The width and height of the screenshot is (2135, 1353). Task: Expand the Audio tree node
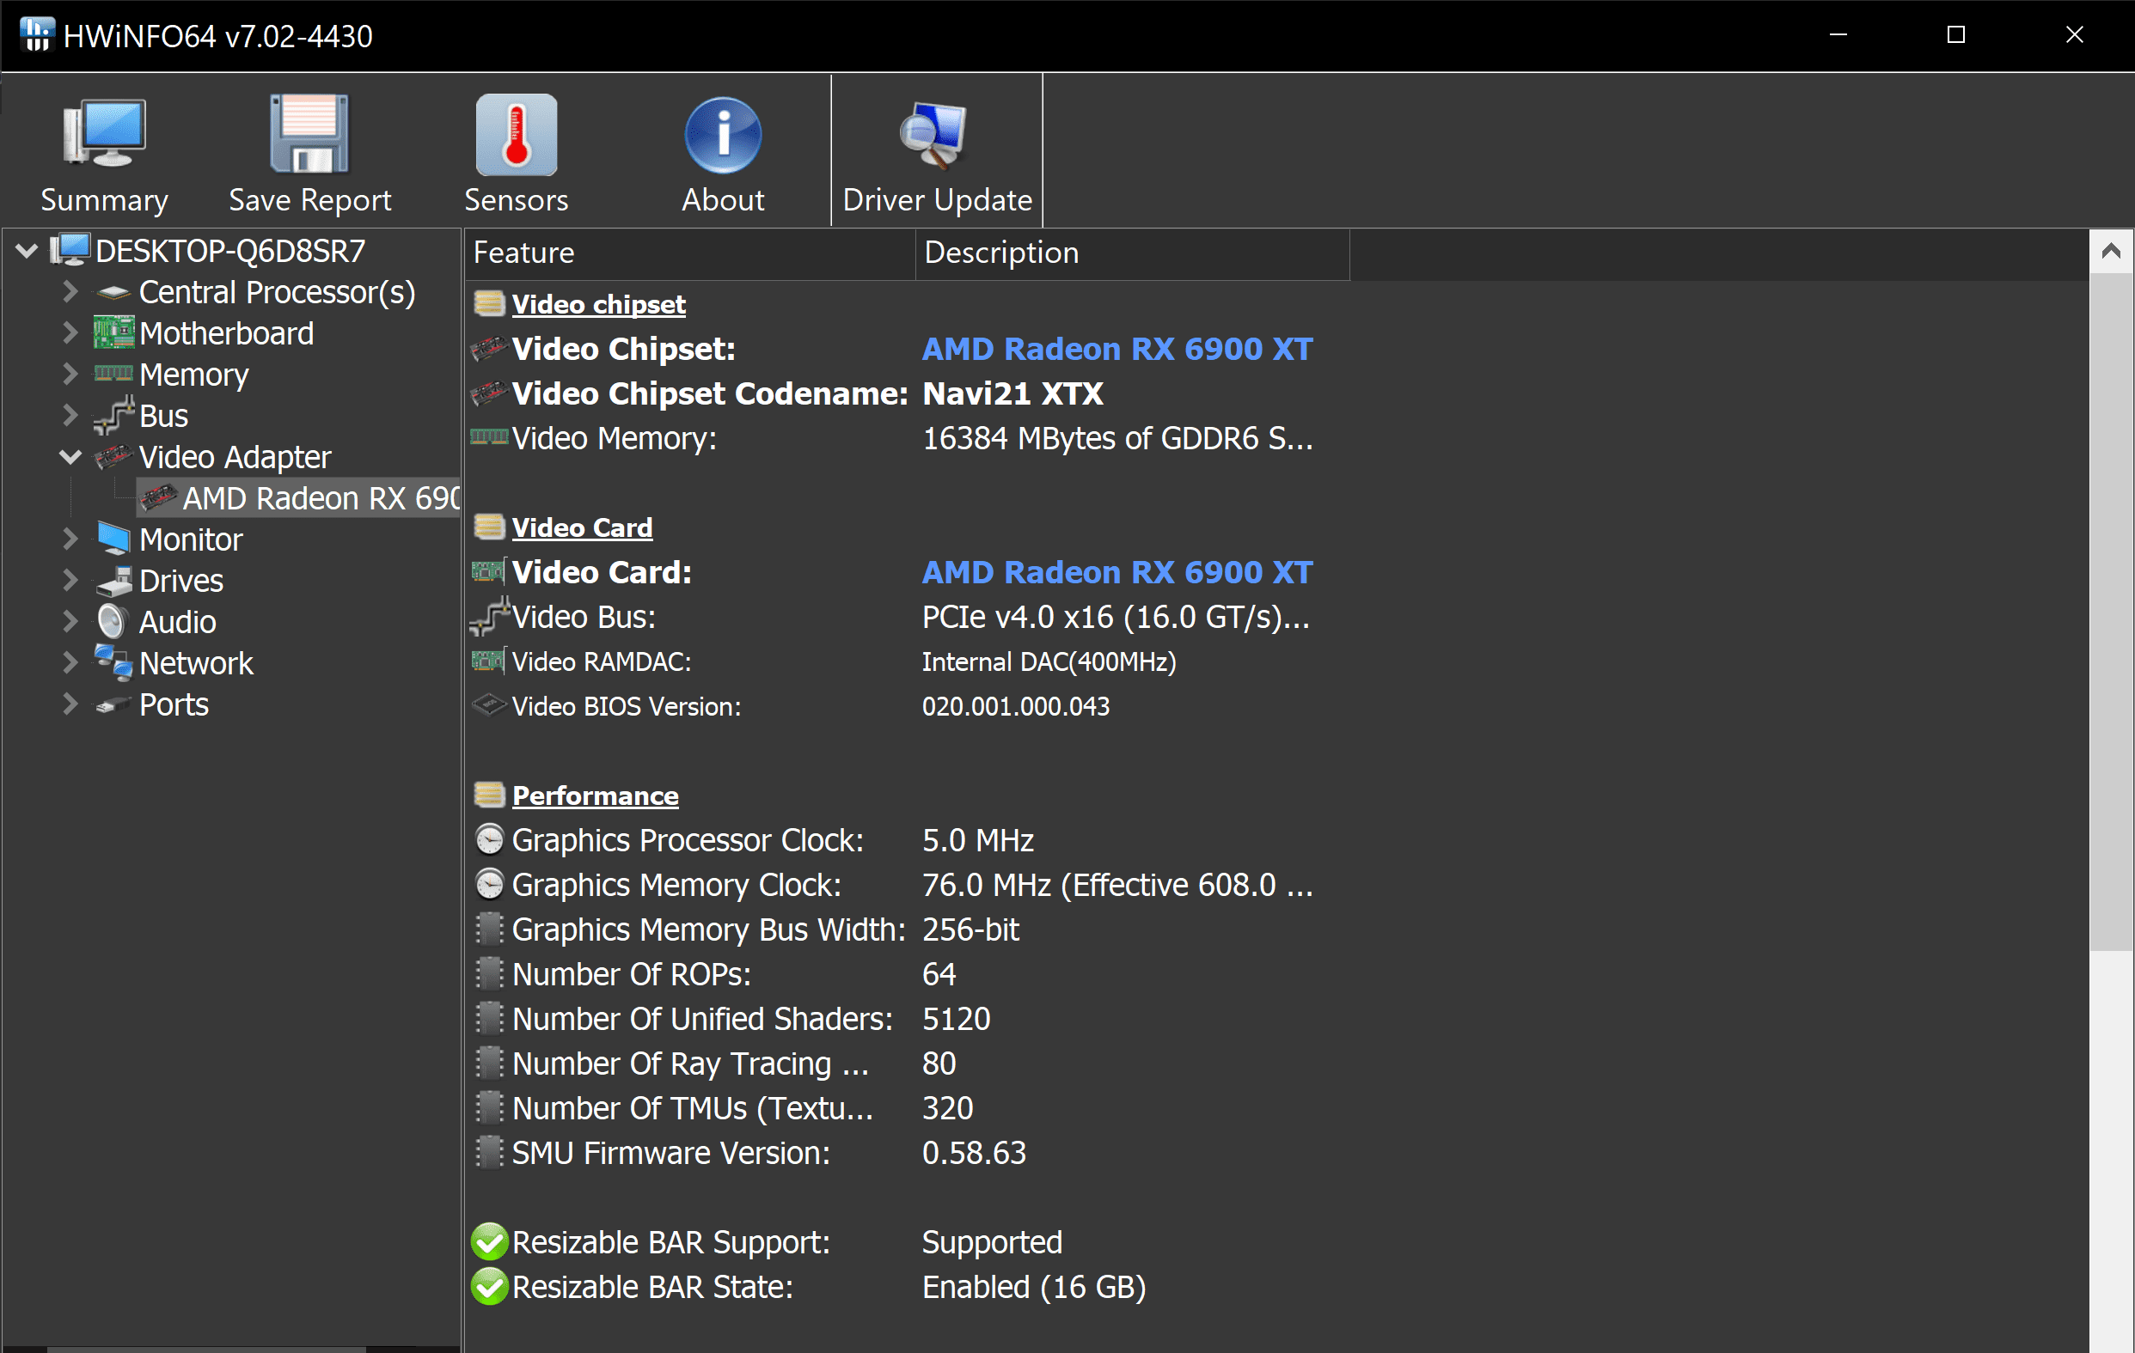[x=70, y=622]
